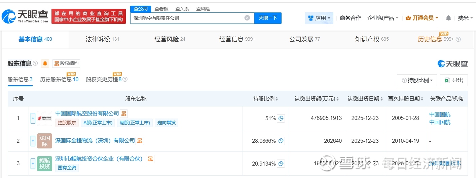Click equity structure icon beside 中国国际航空股份有限公司
Screen dimensions: 476x178
(x=124, y=114)
